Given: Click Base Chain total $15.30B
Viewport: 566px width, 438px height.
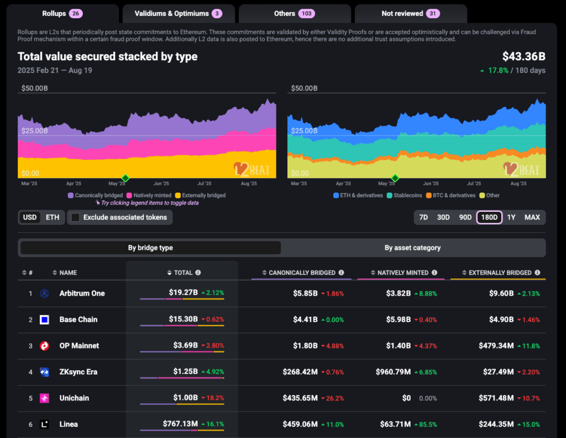Looking at the screenshot, I should (x=184, y=319).
